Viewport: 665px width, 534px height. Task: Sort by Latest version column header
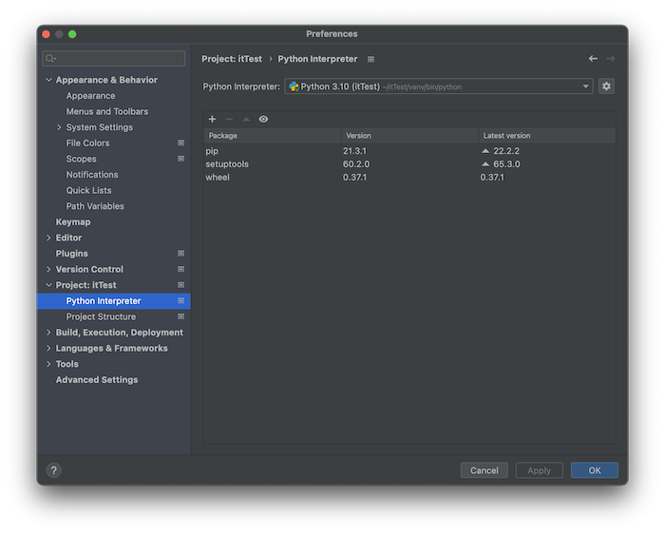(x=547, y=136)
